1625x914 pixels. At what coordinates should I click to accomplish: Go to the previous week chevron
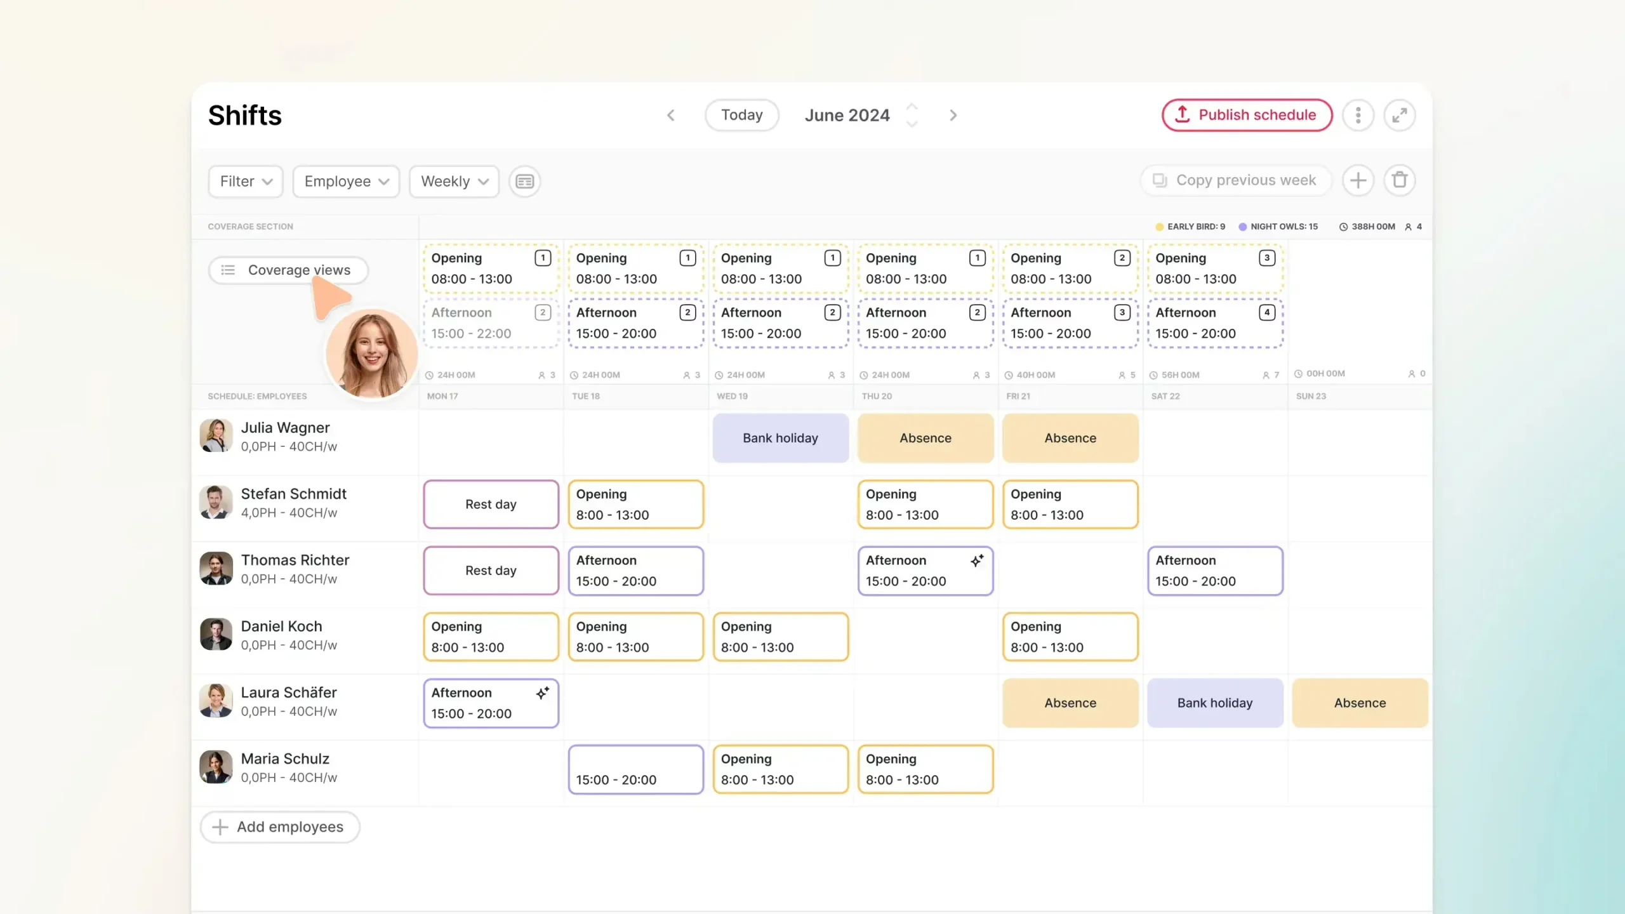pos(671,115)
